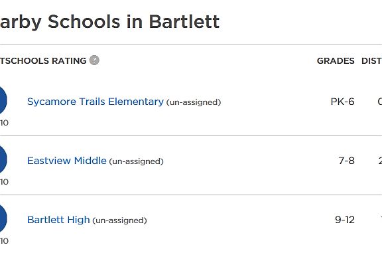Image resolution: width=382 pixels, height=253 pixels.
Task: Select the GRADES column header
Action: pos(336,60)
